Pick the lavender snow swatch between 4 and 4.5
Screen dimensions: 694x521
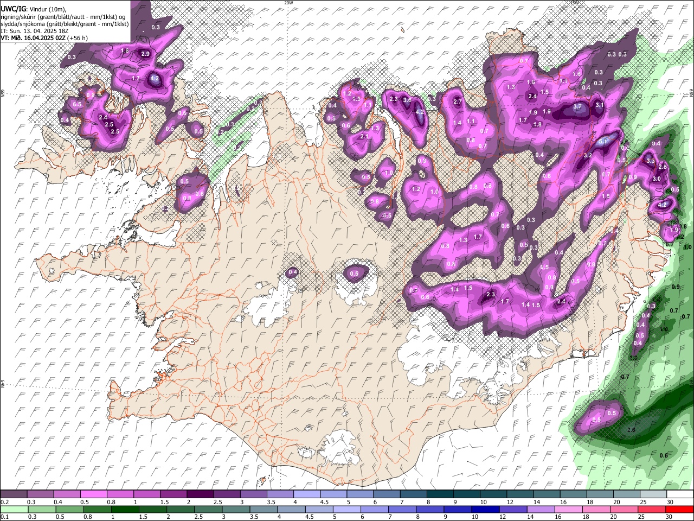point(307,494)
